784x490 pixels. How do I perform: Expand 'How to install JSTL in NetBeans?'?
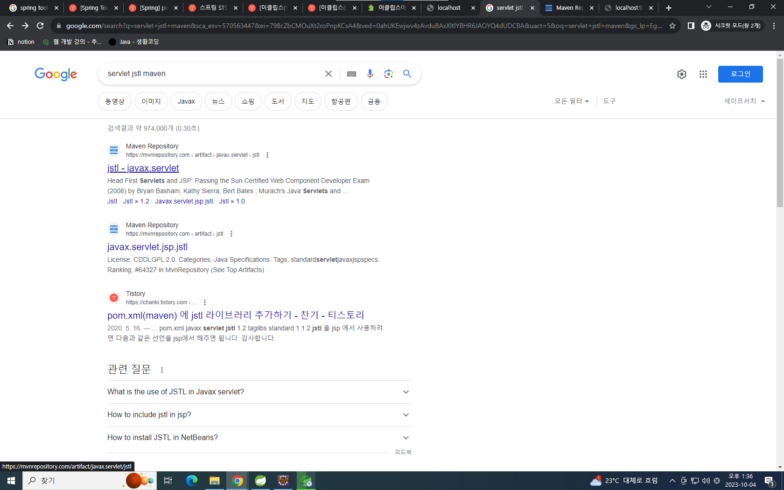[x=259, y=438]
